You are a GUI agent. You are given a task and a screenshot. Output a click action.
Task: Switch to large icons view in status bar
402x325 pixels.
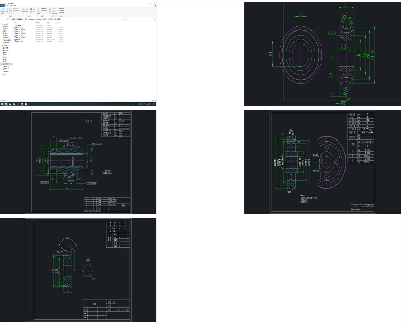coord(155,101)
